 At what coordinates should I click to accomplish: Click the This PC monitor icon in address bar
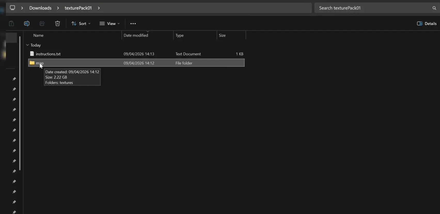click(12, 8)
